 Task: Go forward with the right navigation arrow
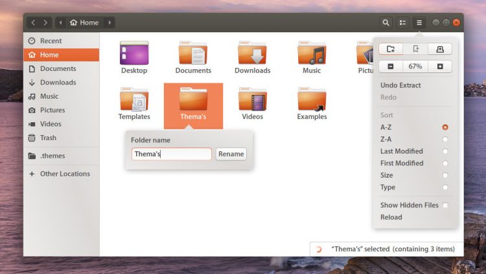(x=45, y=23)
